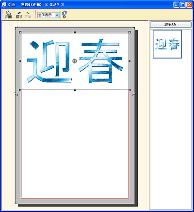Click the bottom-middle selection handle
Image resolution: width=194 pixels, height=212 pixels.
[x=75, y=90]
